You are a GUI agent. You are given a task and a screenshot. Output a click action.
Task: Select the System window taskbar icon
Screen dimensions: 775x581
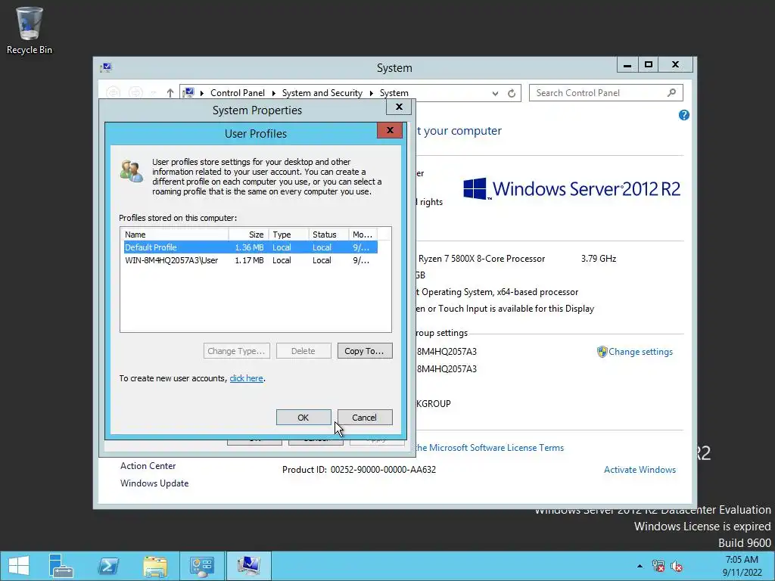click(x=248, y=566)
